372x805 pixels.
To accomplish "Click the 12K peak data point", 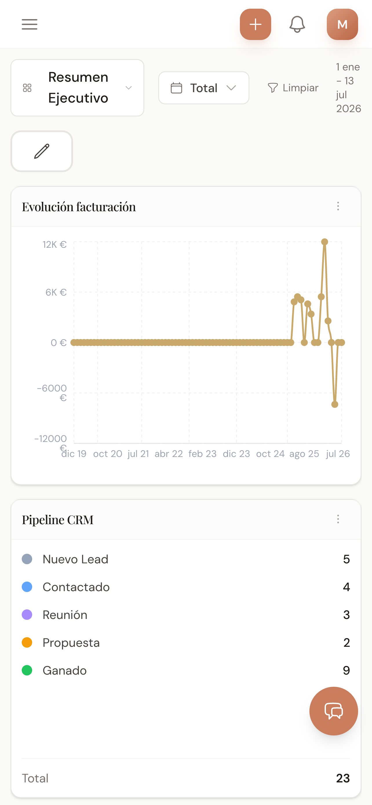I will 324,242.
